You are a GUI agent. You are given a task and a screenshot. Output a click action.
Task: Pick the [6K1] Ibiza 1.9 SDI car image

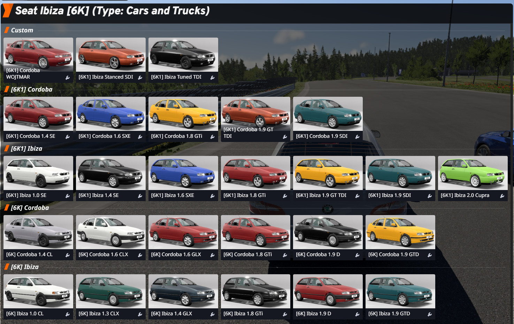click(400, 173)
